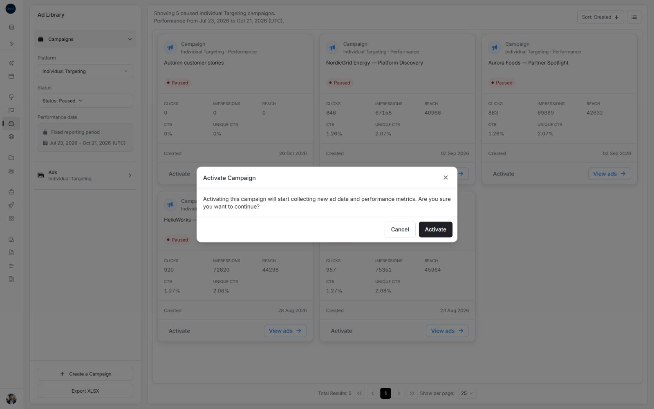Open the database stack icon in sidebar
The width and height of the screenshot is (654, 409).
coord(11,27)
